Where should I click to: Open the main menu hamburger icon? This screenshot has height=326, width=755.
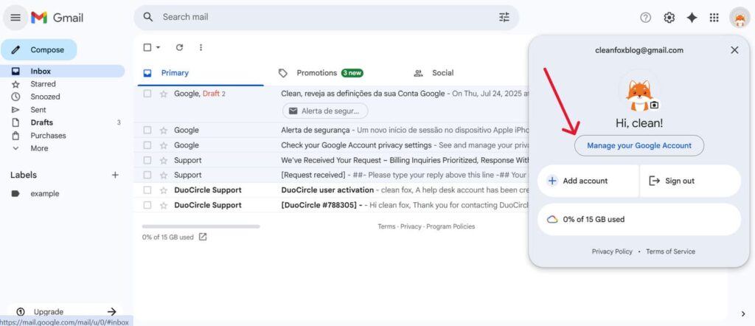click(15, 18)
